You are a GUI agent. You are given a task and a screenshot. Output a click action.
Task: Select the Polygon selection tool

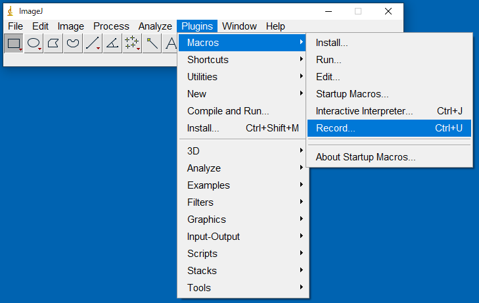pos(53,43)
